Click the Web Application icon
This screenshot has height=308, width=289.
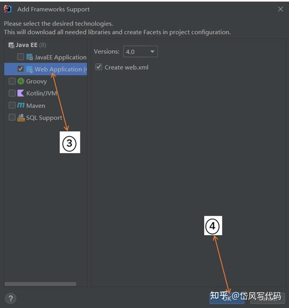pyautogui.click(x=29, y=70)
